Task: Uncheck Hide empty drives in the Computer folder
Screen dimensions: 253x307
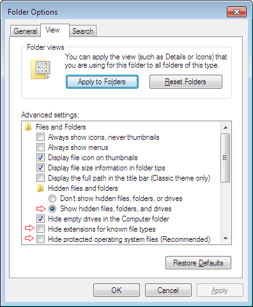Action: tap(40, 219)
